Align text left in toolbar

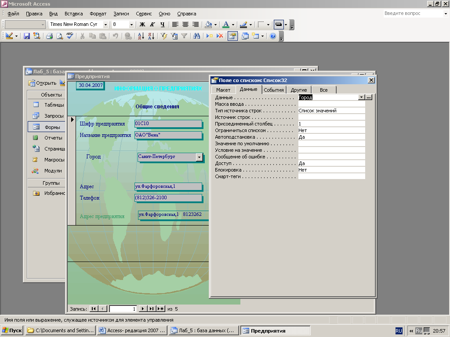click(x=175, y=25)
